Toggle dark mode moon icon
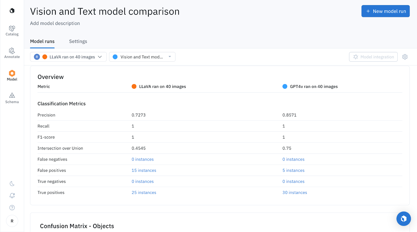417x232 pixels. [12, 184]
